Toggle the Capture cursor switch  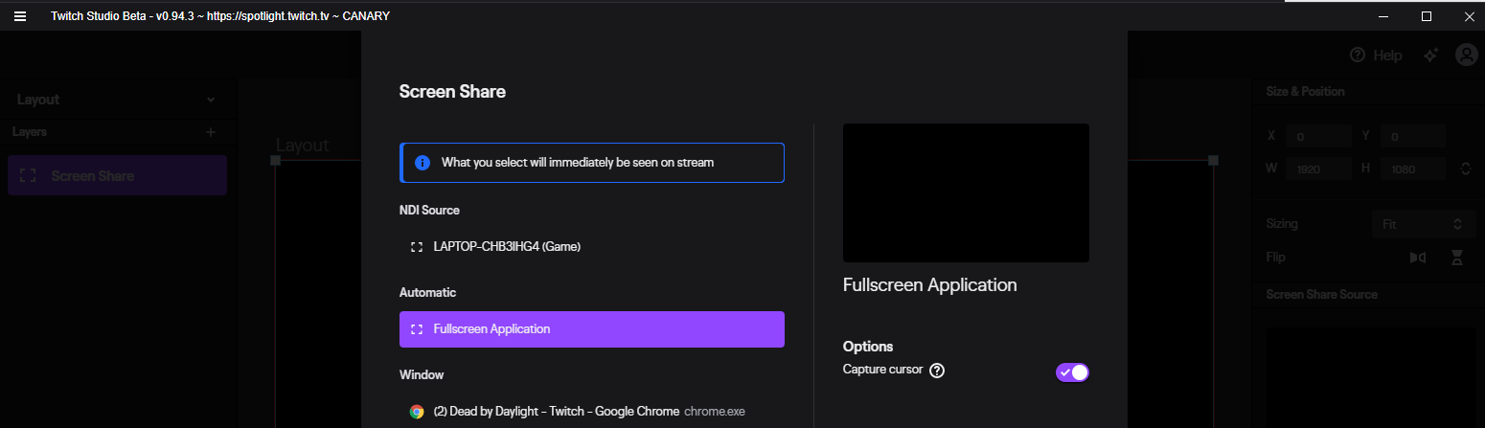[x=1072, y=372]
